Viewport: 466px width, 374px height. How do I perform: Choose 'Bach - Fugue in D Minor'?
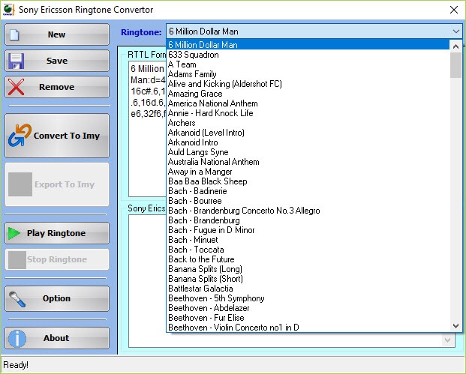pyautogui.click(x=308, y=230)
